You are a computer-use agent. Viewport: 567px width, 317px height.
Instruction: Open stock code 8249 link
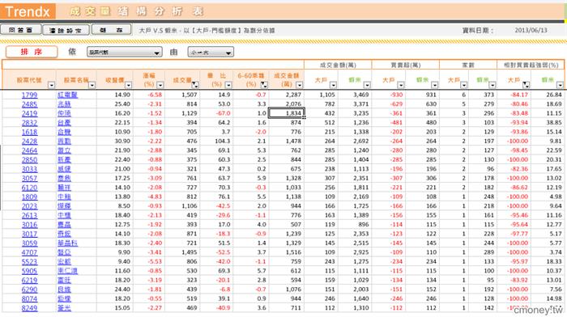(x=29, y=308)
